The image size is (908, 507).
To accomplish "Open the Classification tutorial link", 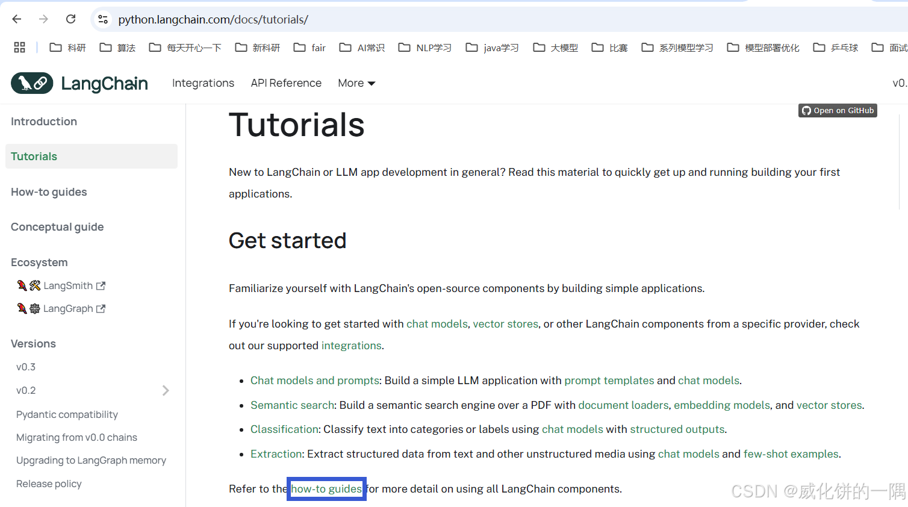I will point(284,429).
